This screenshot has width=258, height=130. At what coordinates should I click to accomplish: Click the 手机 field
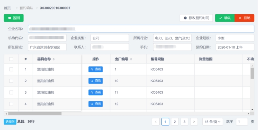pos(172,47)
